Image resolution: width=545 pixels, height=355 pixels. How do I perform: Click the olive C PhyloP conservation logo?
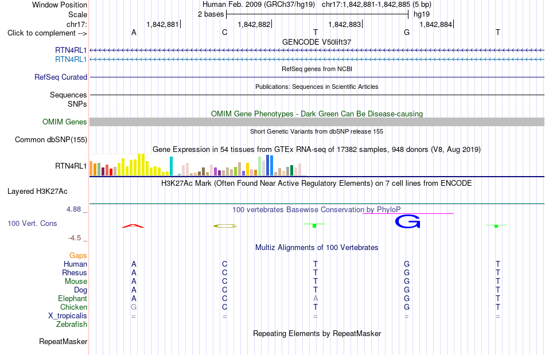coord(225,226)
